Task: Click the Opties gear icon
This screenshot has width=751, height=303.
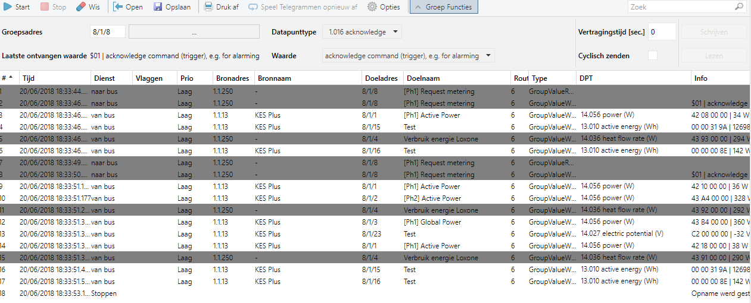Action: (x=372, y=7)
